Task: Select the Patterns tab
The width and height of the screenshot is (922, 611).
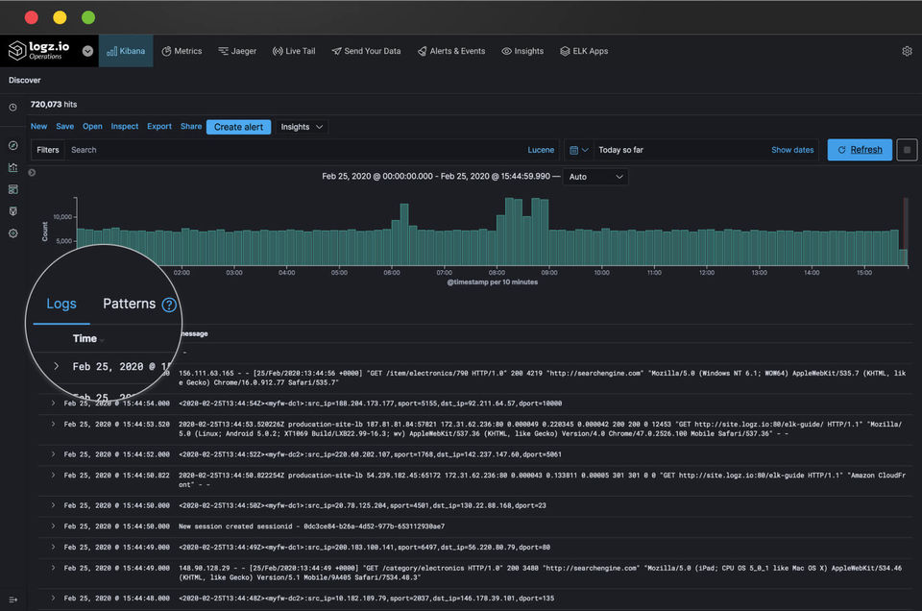Action: coord(130,304)
